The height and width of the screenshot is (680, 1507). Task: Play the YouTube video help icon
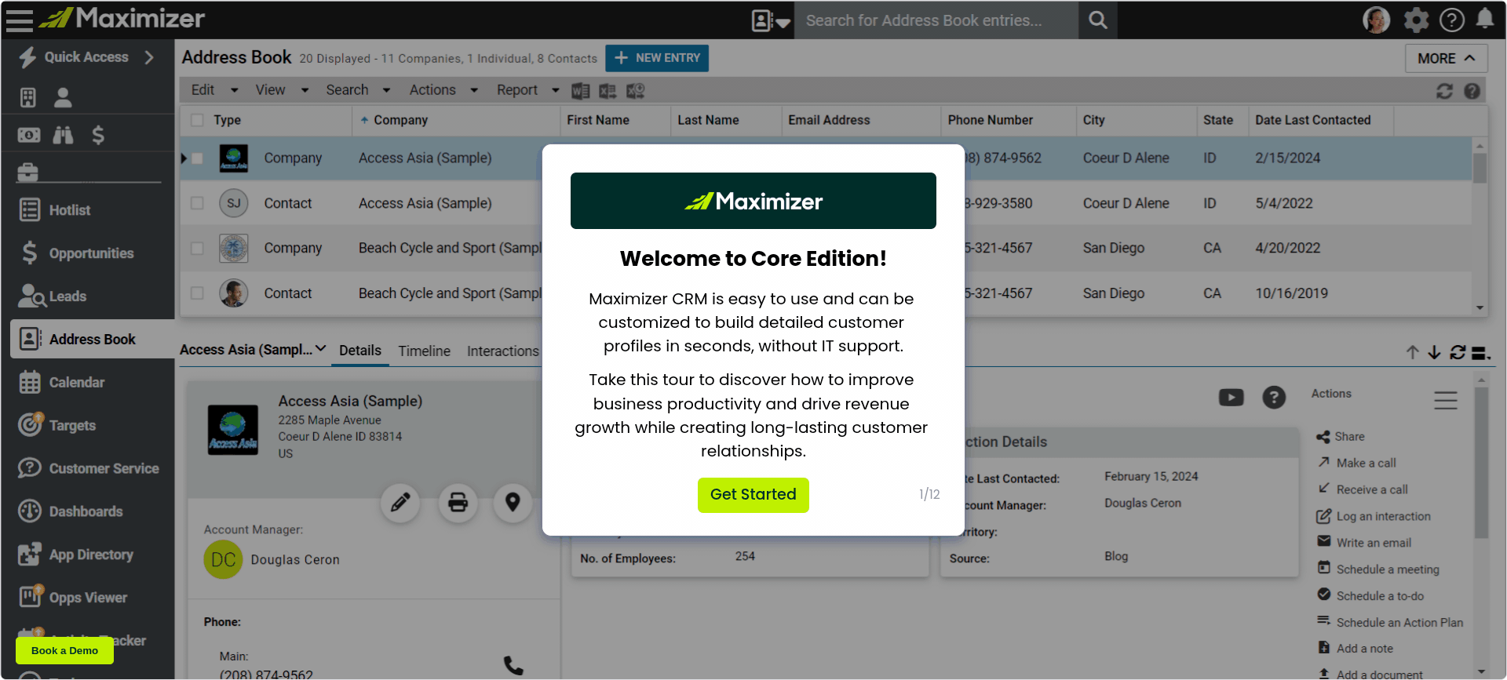coord(1231,398)
